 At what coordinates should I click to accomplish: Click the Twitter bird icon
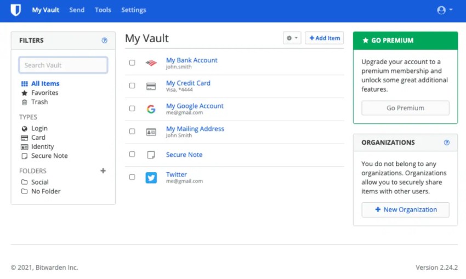coord(151,178)
